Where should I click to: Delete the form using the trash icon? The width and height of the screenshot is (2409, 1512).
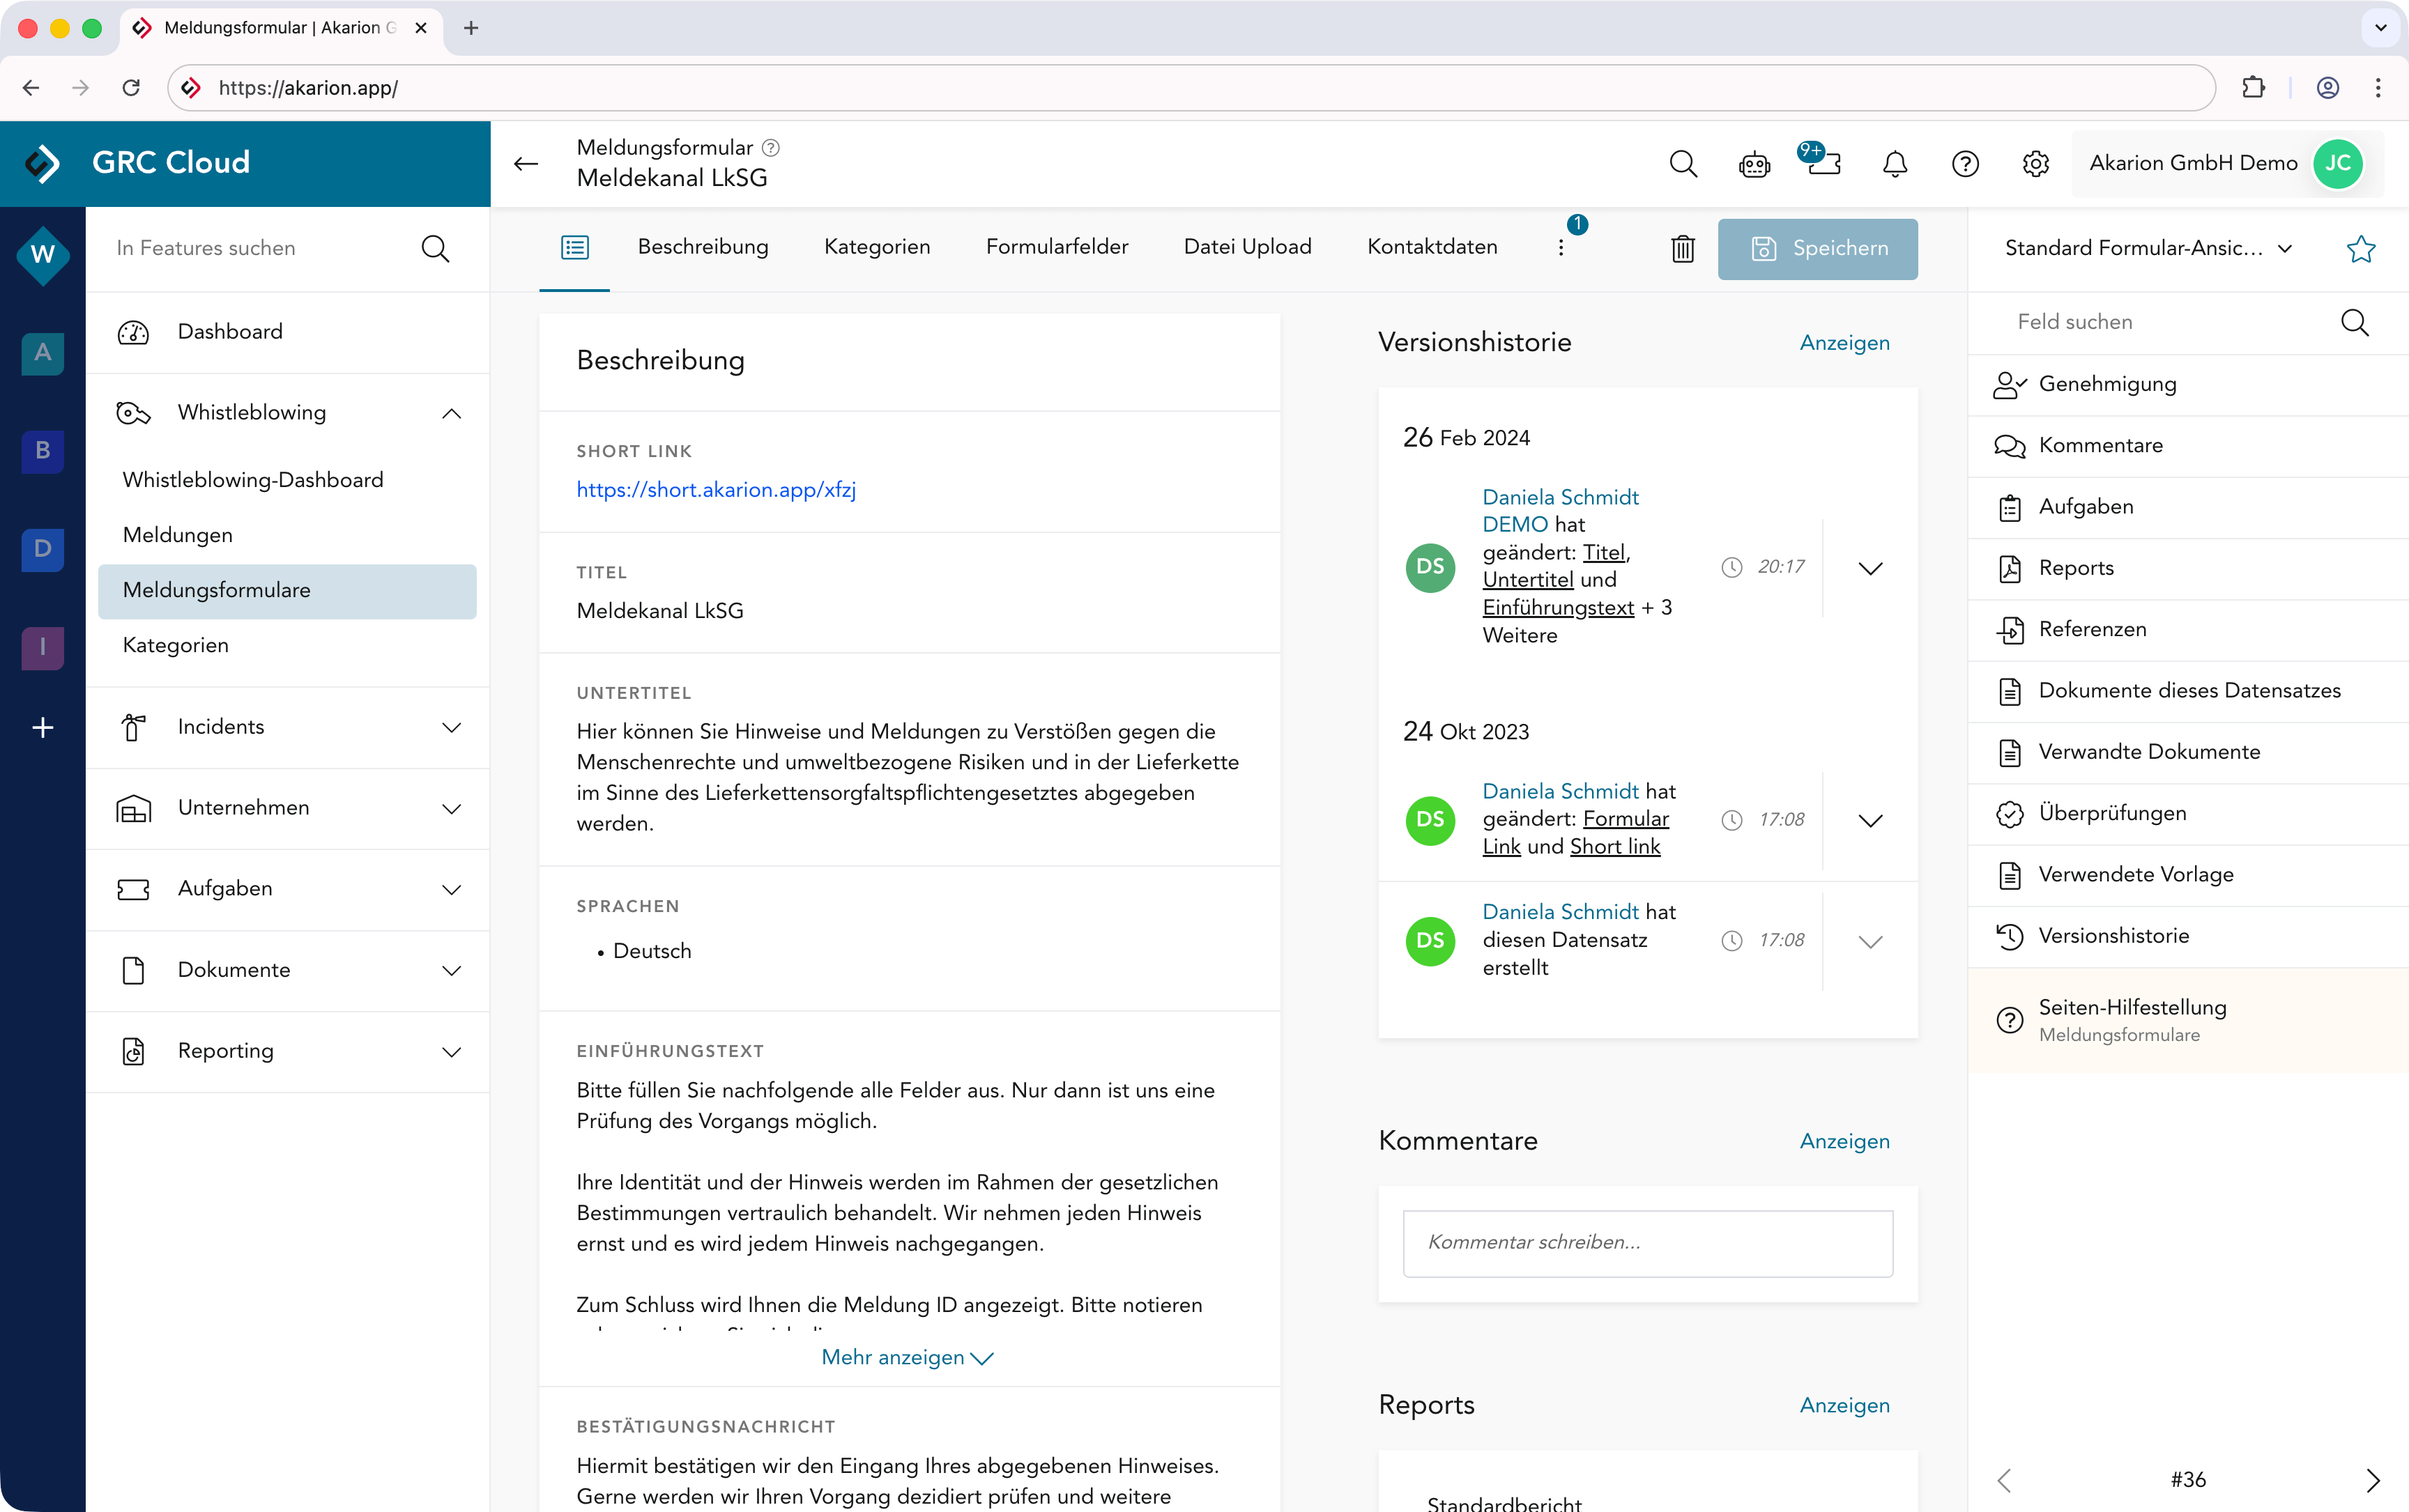[x=1682, y=248]
